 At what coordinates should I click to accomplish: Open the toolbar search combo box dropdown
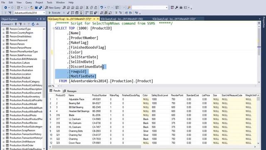pyautogui.click(x=166, y=7)
